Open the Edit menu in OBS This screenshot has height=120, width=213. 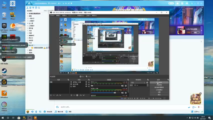tap(58, 15)
